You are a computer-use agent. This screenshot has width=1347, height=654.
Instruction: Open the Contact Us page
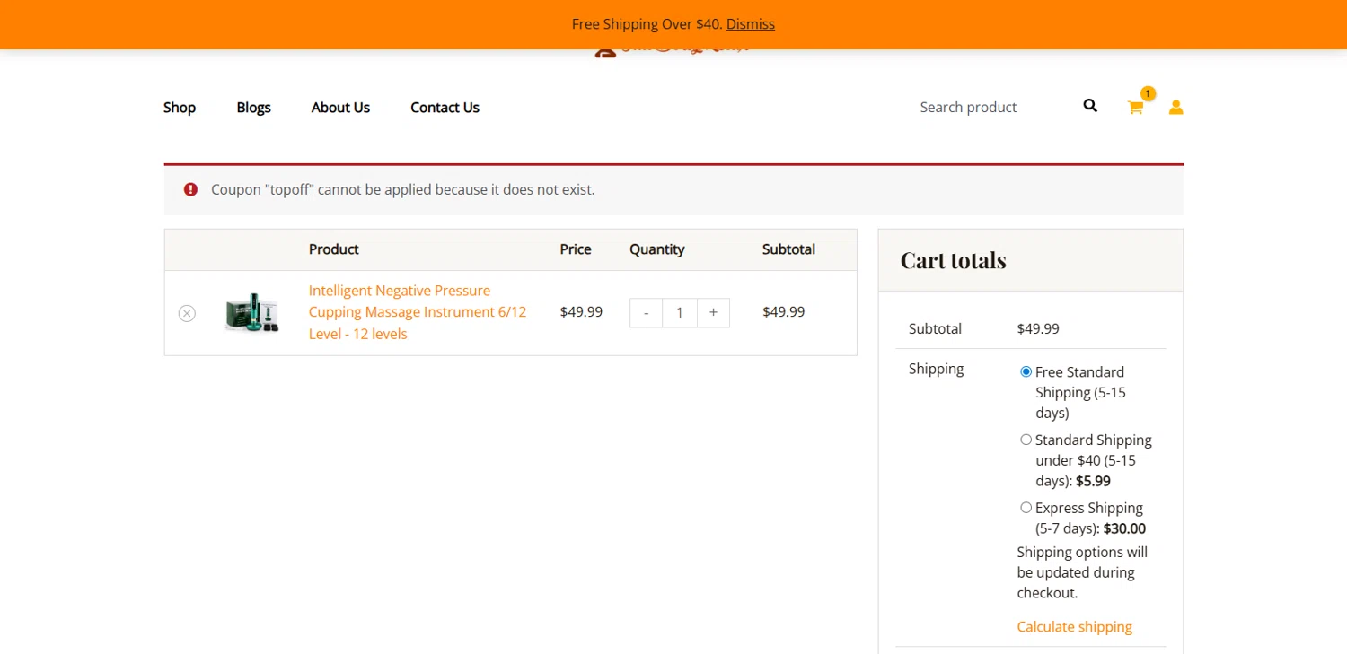point(445,107)
